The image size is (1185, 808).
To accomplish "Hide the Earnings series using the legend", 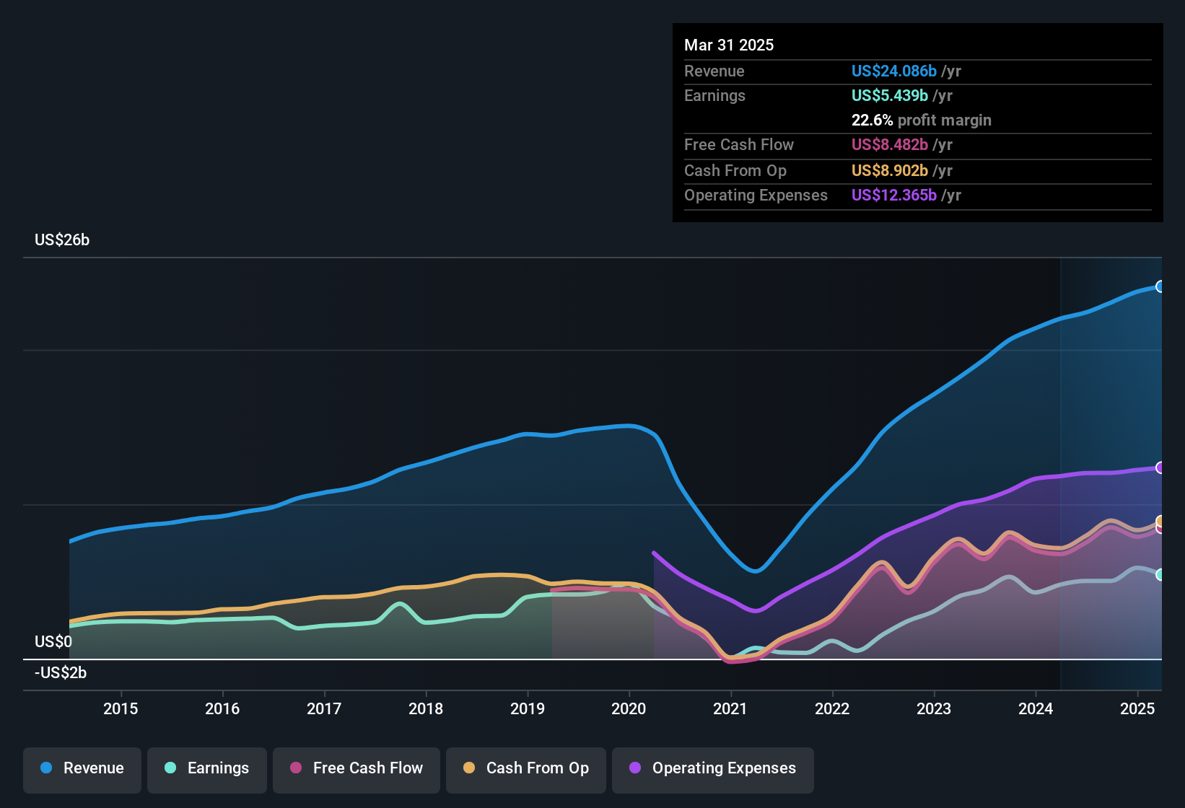I will coord(207,768).
